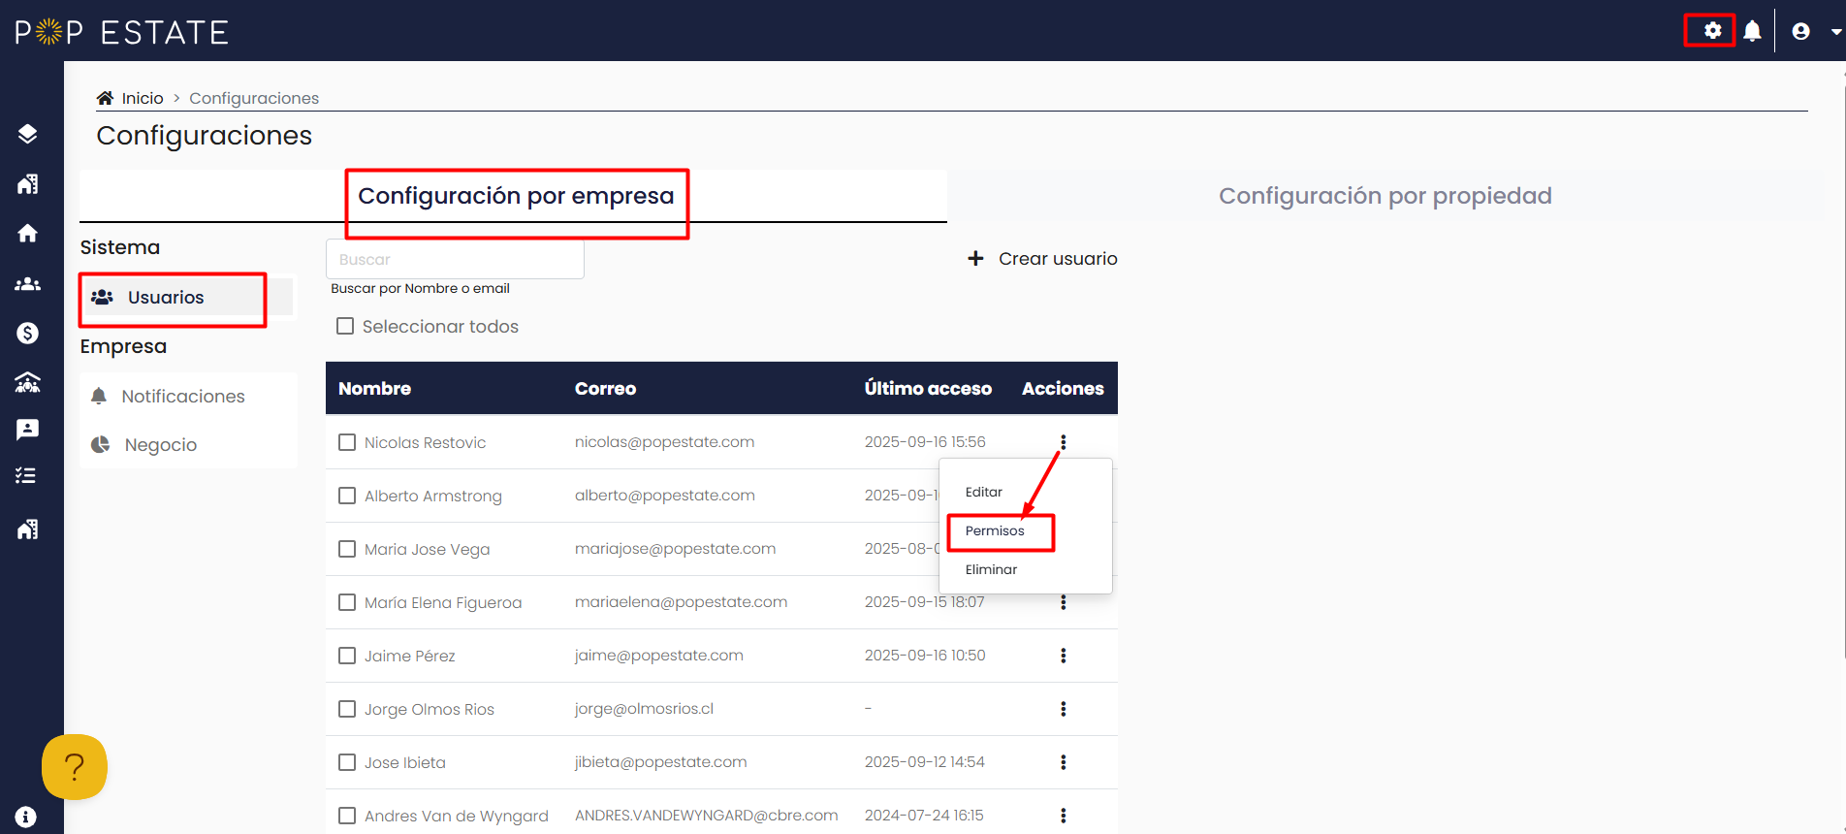Check the Seleccionar todos checkbox
This screenshot has width=1846, height=834.
pos(345,326)
